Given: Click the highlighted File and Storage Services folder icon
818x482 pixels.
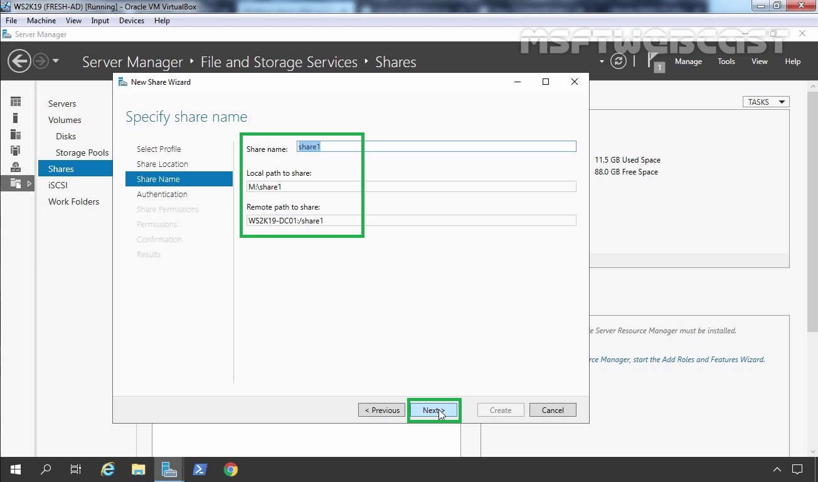Looking at the screenshot, I should [16, 183].
